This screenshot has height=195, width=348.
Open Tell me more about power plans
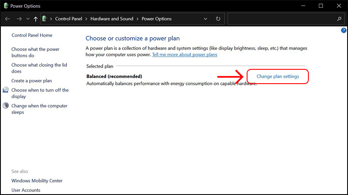[184, 55]
